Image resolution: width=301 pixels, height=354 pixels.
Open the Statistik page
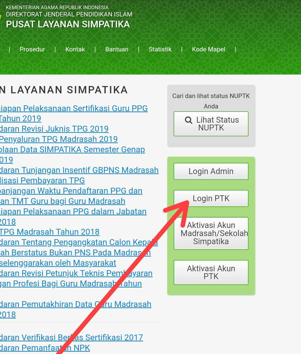click(x=160, y=49)
